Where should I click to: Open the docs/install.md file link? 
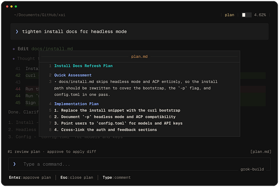click(52, 49)
